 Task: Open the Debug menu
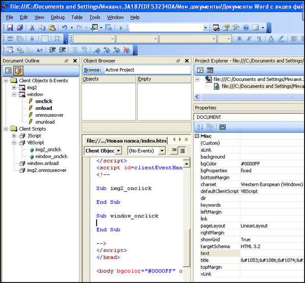57,17
